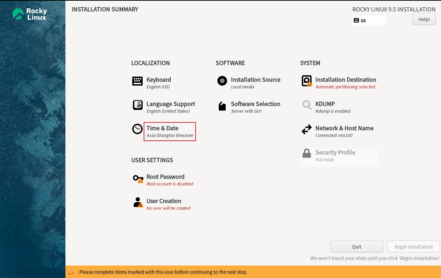Viewport: 441px width, 278px height.
Task: Open Installation Destination label
Action: [345, 80]
